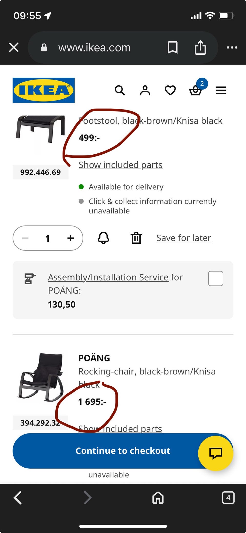Bookmark this page in browser

tap(172, 47)
